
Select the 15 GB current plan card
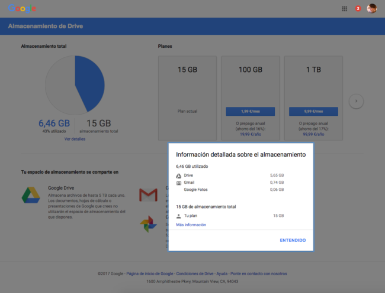pyautogui.click(x=187, y=98)
